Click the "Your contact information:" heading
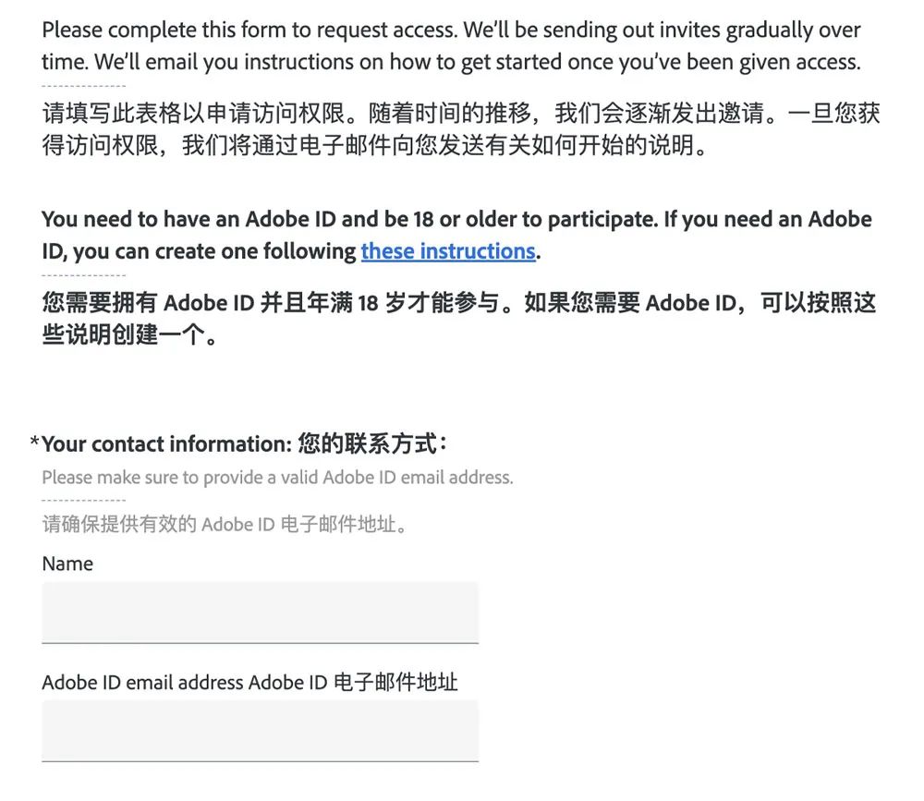Screen dimensions: 924x801 point(166,444)
